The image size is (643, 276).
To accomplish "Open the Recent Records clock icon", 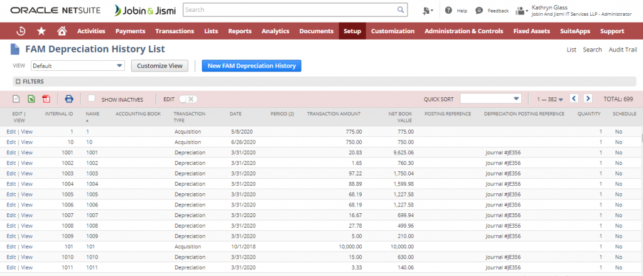I will coord(21,31).
